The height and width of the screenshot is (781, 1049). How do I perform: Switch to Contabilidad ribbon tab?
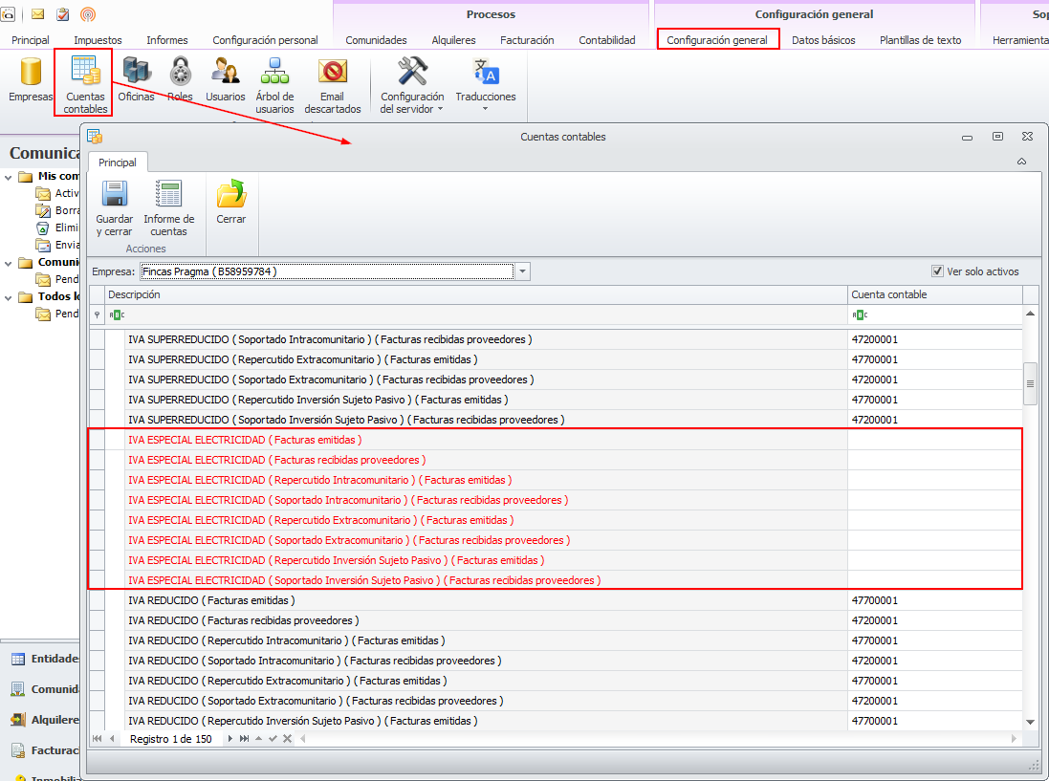tap(607, 40)
